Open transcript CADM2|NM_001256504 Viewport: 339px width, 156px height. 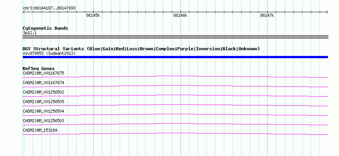43,111
